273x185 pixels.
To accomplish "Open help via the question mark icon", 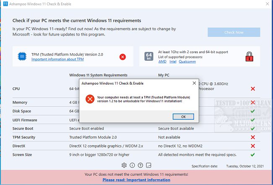I will coord(140,165).
